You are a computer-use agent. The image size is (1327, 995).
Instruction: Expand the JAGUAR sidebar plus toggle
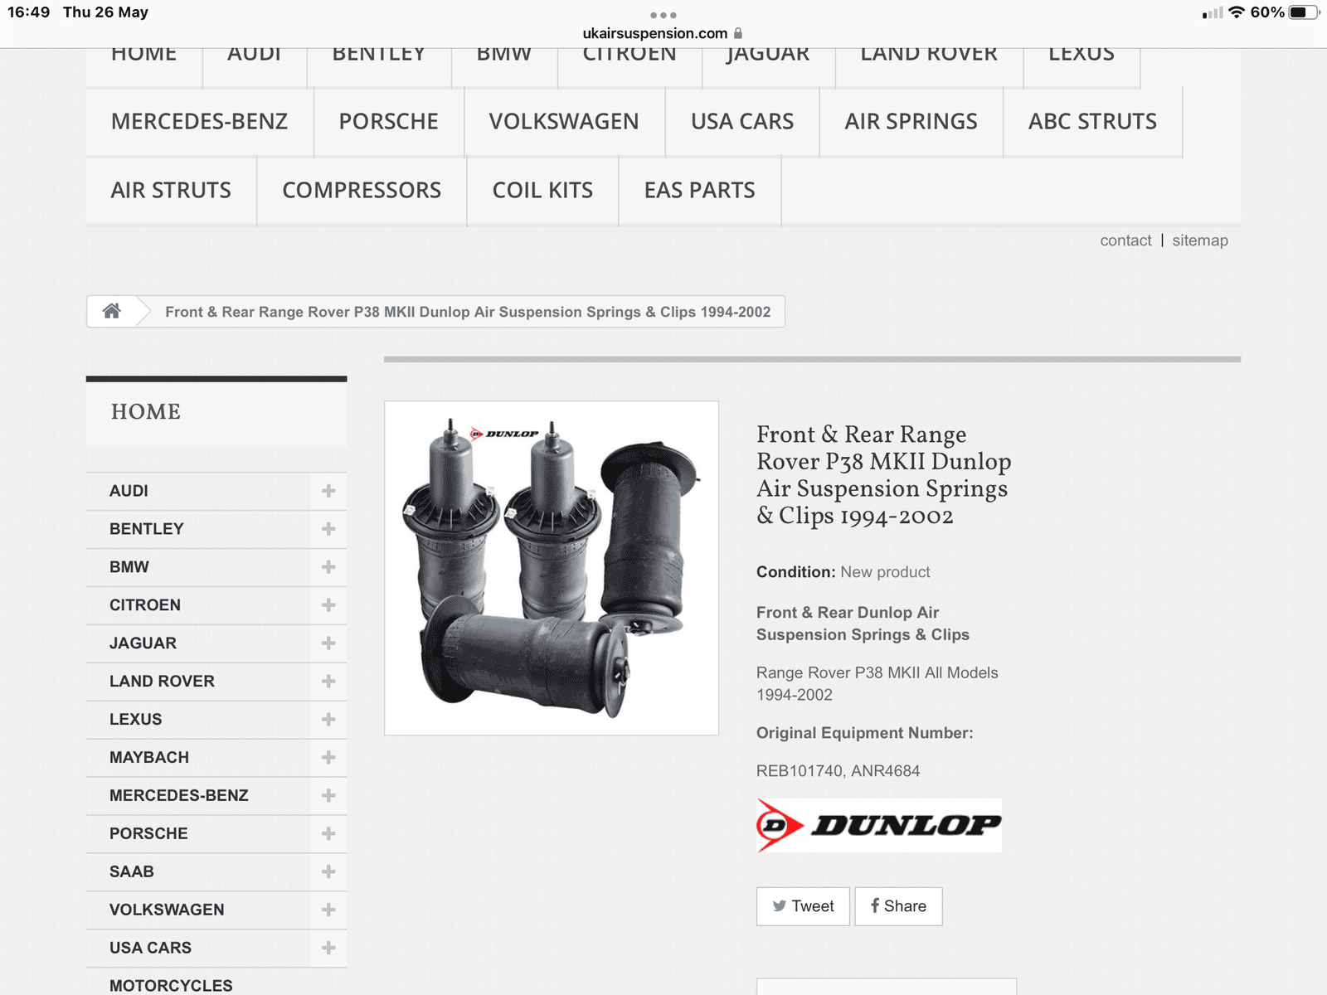(328, 643)
